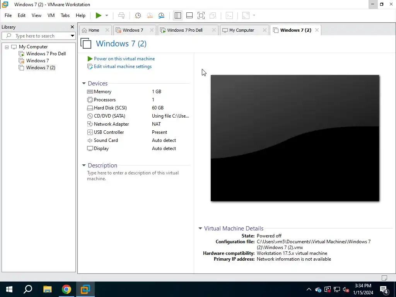Click the taskbar search icon
396x297 pixels.
(28, 289)
